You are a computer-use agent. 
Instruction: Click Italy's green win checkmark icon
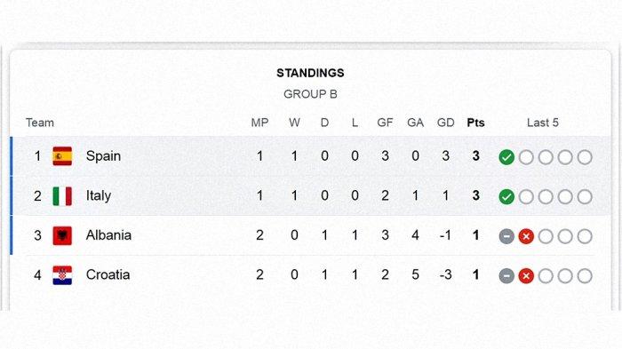tap(506, 197)
